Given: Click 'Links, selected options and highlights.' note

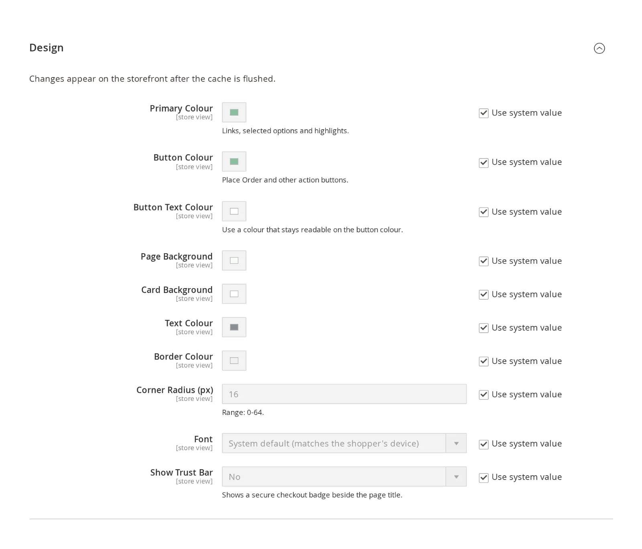Looking at the screenshot, I should point(285,131).
